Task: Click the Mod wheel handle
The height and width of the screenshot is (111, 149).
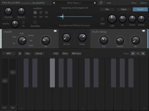Action: click(13, 72)
